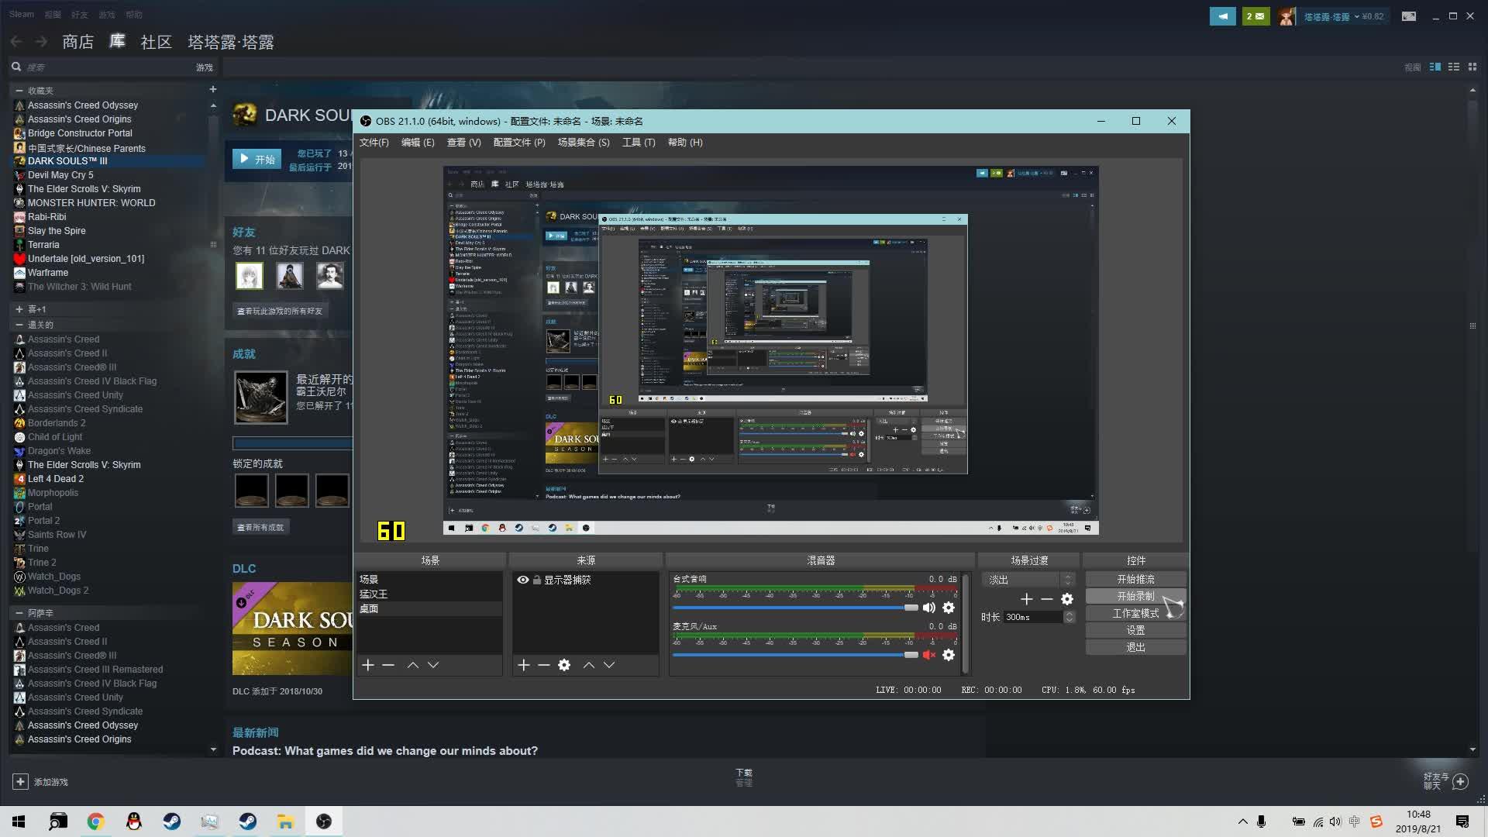Open File Explorer from taskbar
This screenshot has height=837, width=1488.
(x=285, y=821)
